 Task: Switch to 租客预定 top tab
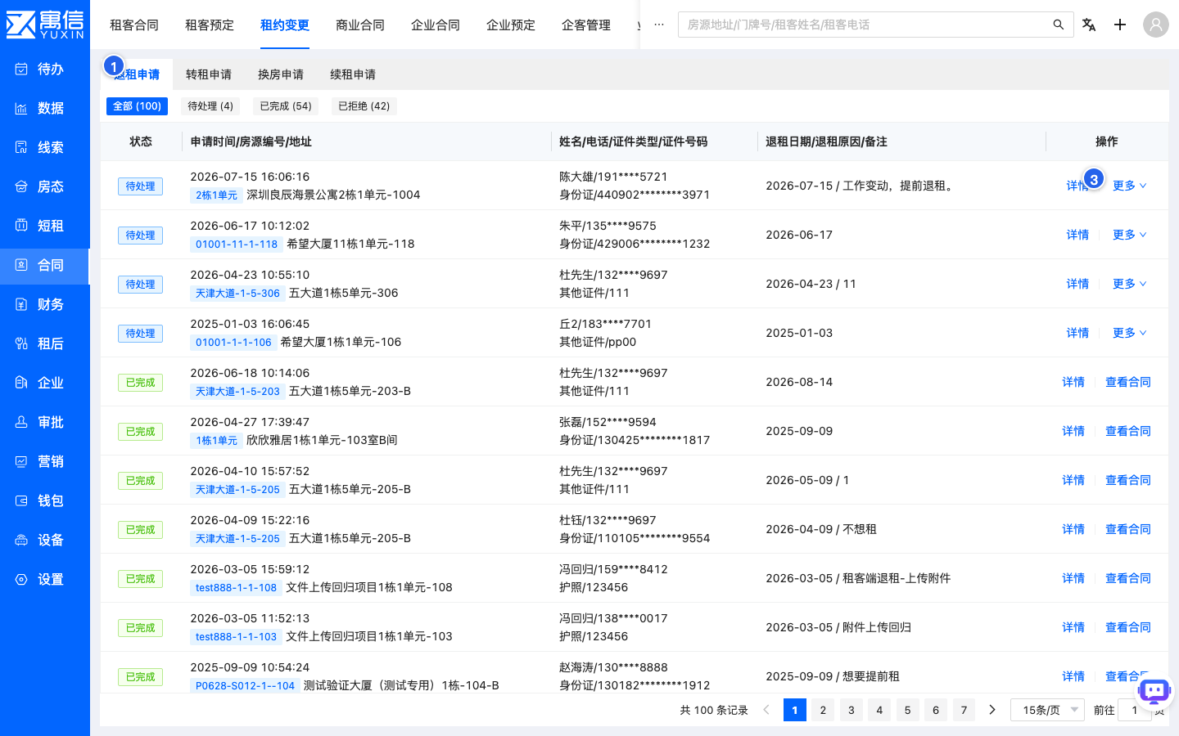tap(210, 25)
